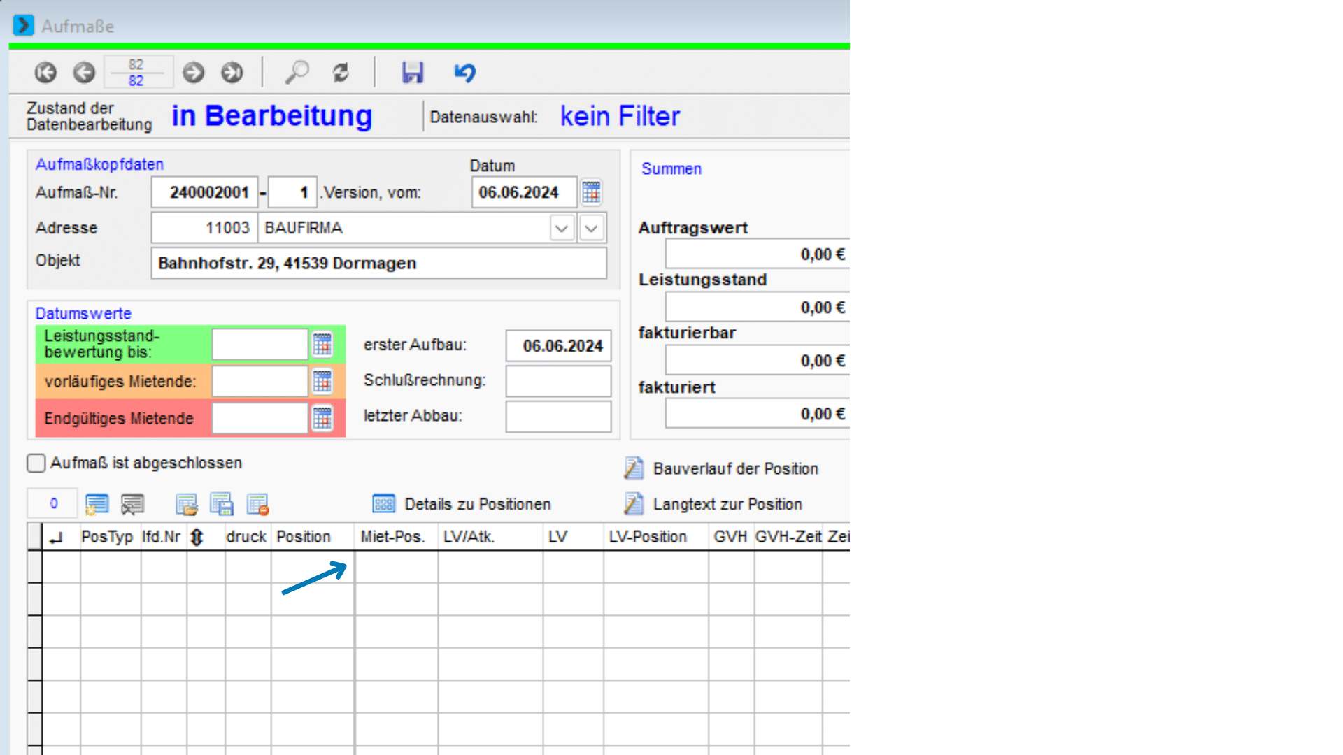Open Langtext zur Position

click(727, 504)
